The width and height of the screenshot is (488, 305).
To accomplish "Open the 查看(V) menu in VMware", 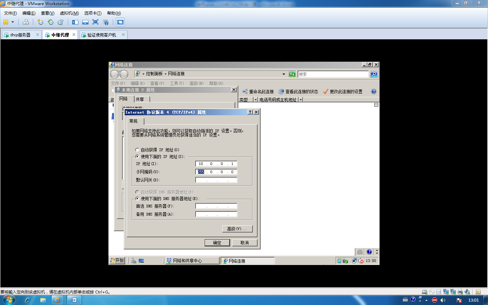I will 47,13.
